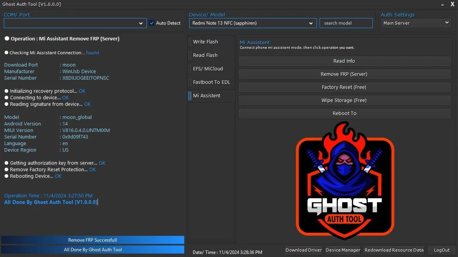Click the Ghost Auth Tool ninja logo
The width and height of the screenshot is (458, 257).
tap(345, 181)
